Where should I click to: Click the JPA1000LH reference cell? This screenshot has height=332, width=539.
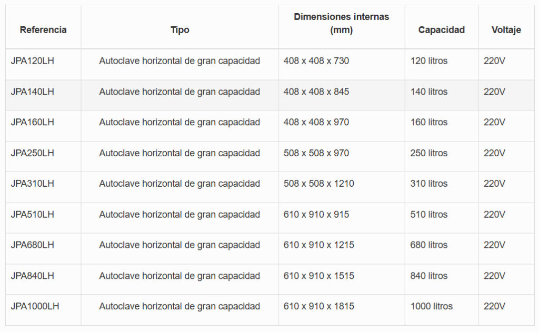coord(35,307)
